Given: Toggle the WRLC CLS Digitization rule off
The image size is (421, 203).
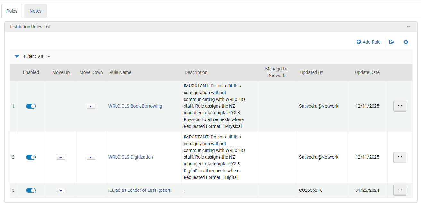Looking at the screenshot, I should pos(31,157).
